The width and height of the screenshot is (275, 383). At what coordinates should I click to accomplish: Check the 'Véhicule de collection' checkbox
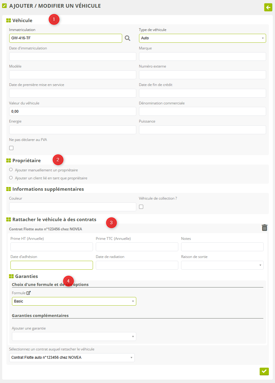click(x=141, y=207)
